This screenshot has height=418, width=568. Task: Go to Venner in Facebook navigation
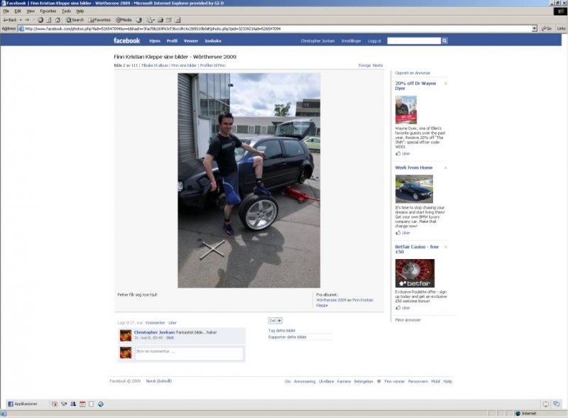[x=190, y=41]
